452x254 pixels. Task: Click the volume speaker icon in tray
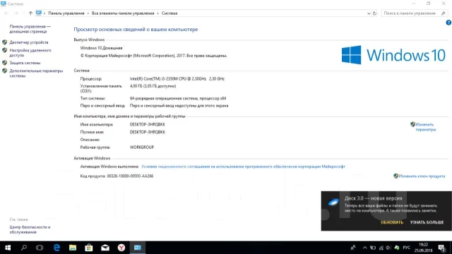[388, 248]
